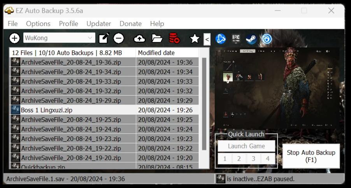The height and width of the screenshot is (188, 351).
Task: Remove the profile with minus icon
Action: point(119,38)
